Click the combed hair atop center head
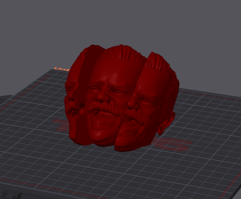The width and height of the screenshot is (241, 199). pyautogui.click(x=125, y=53)
